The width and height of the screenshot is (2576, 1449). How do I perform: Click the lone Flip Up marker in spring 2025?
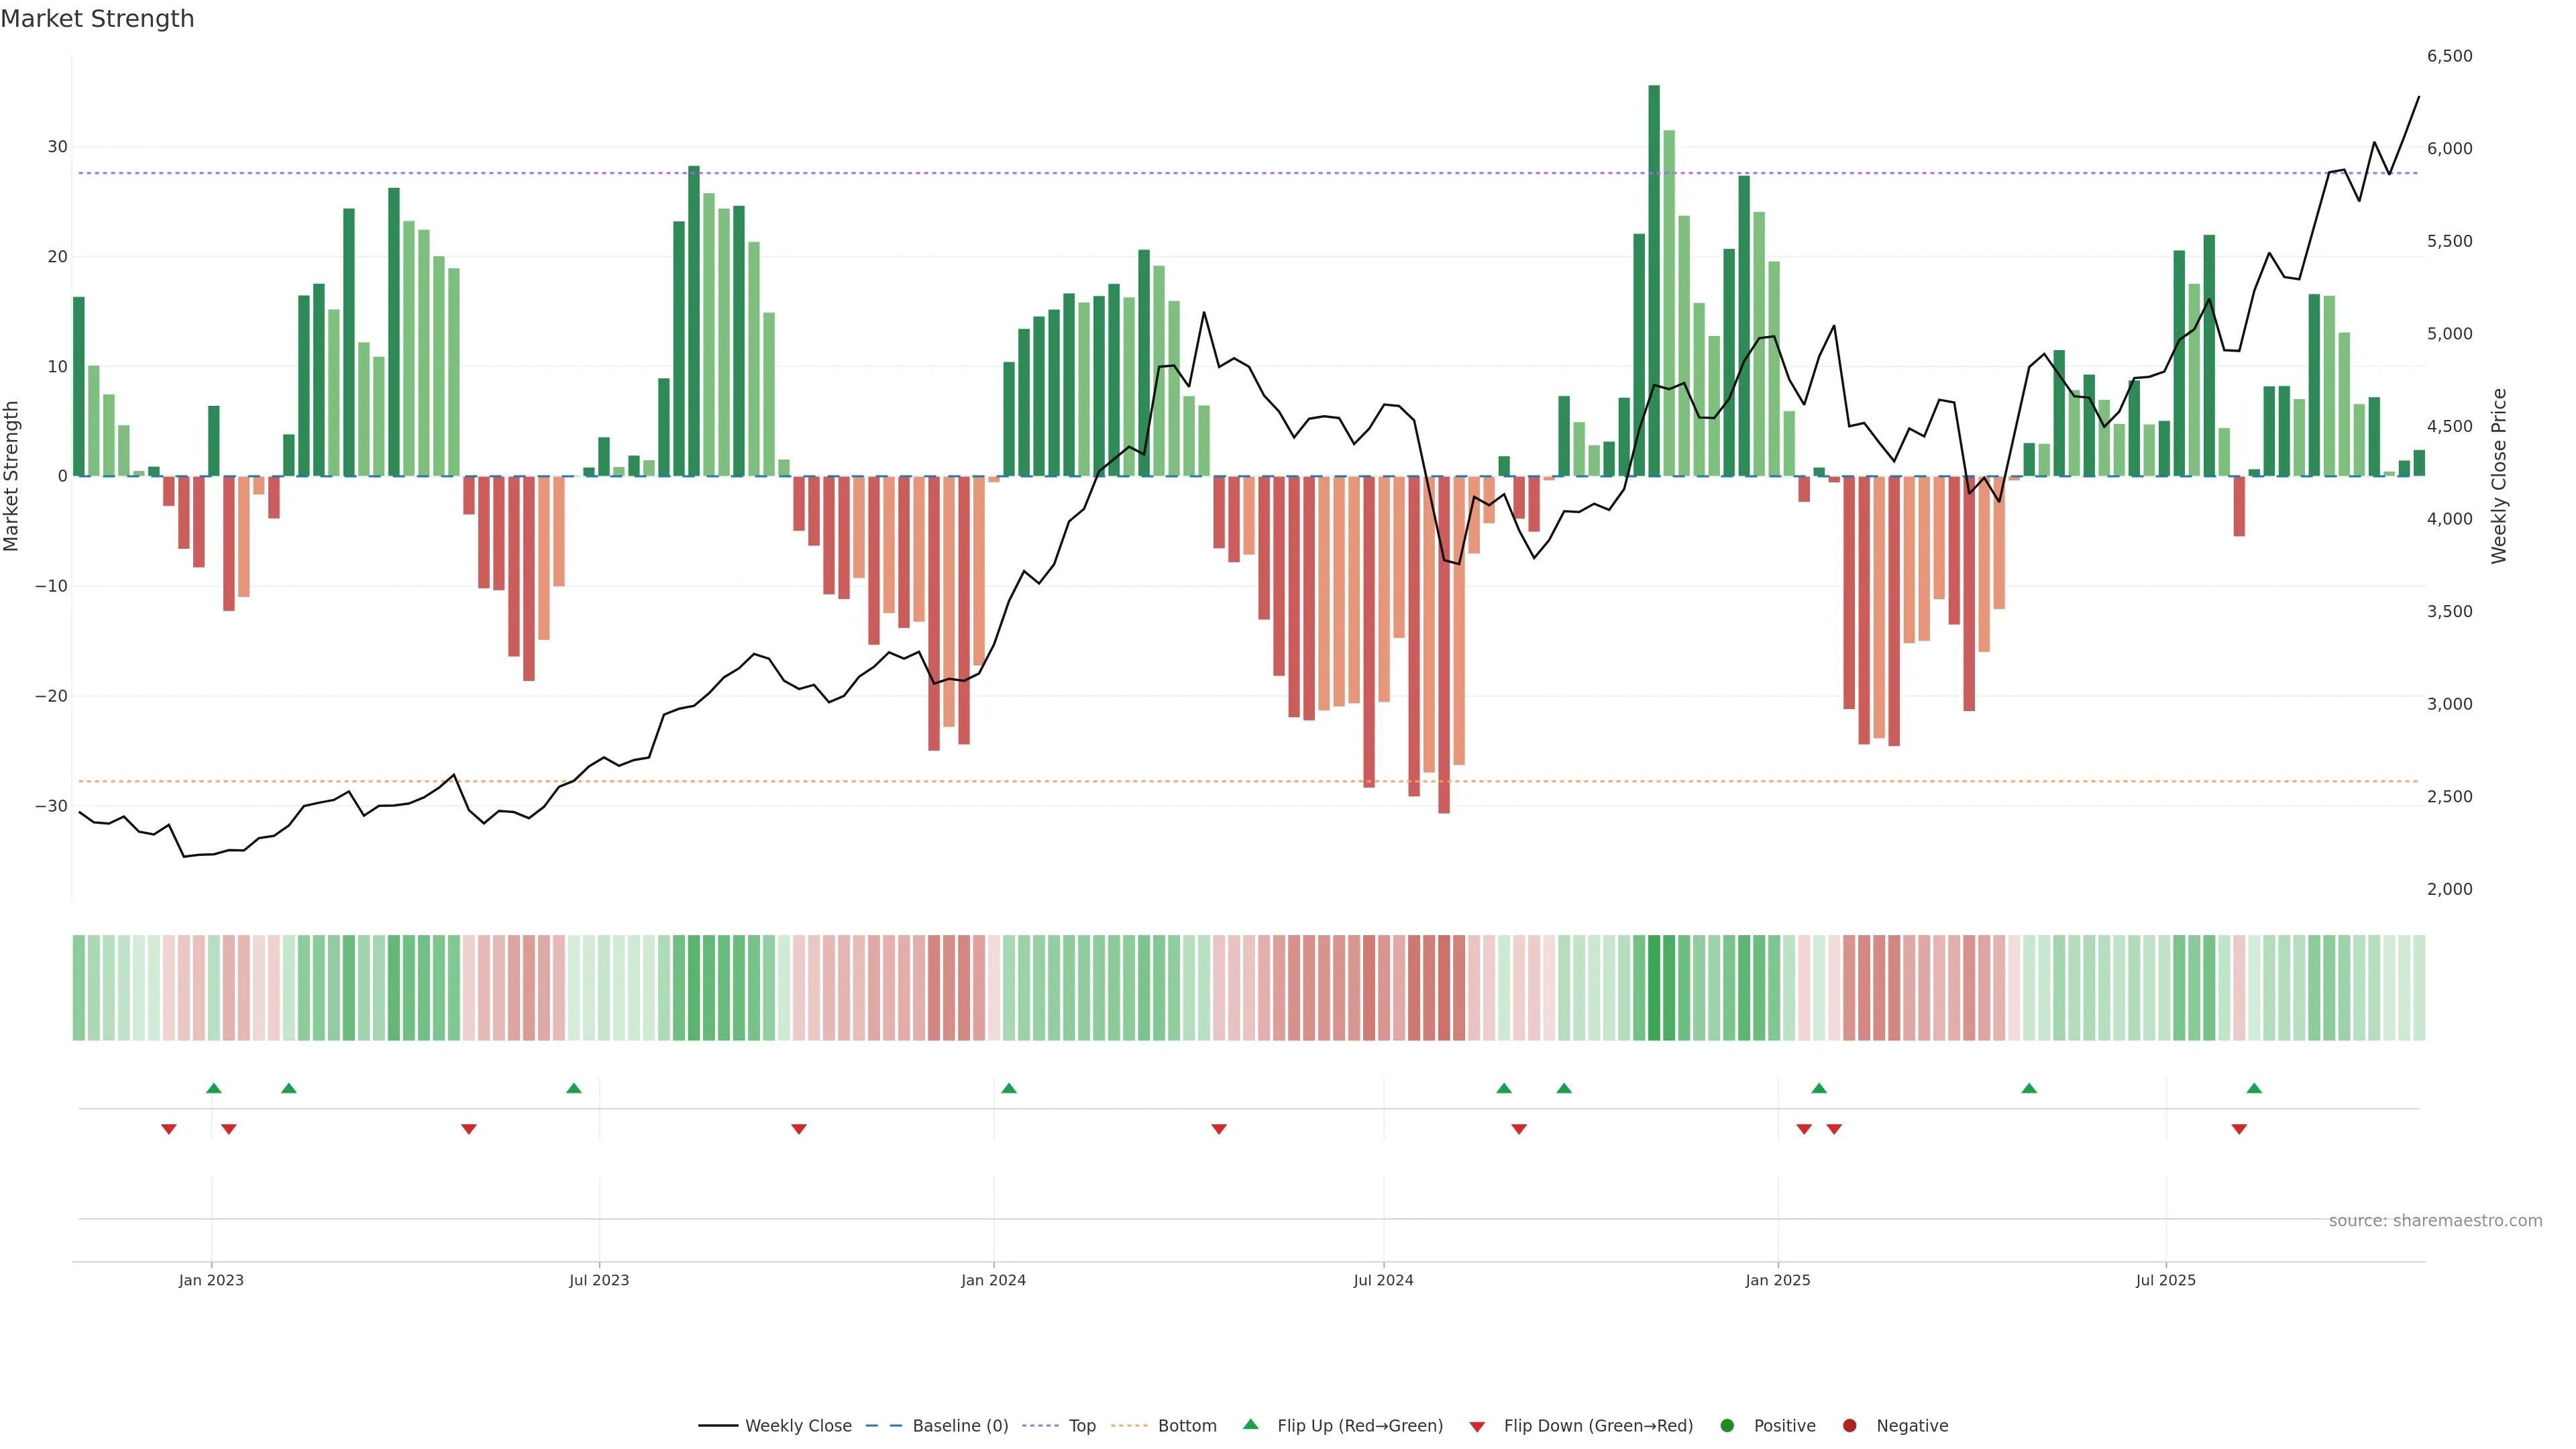[x=2029, y=1088]
